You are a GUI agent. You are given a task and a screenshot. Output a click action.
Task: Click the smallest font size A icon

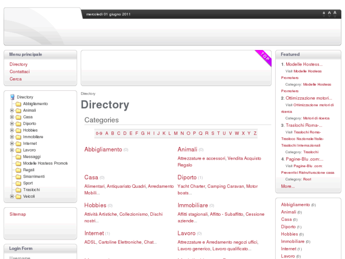coord(324,14)
